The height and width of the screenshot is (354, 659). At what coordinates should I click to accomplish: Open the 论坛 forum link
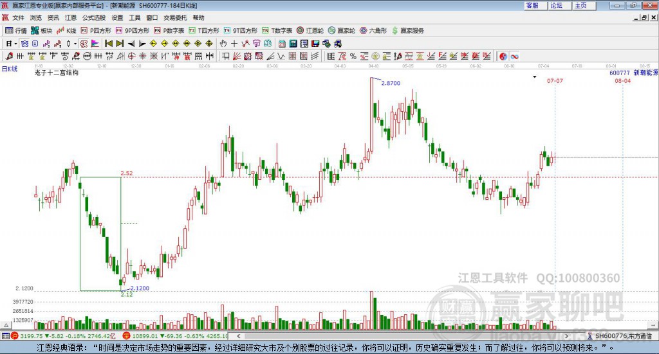coord(556,5)
